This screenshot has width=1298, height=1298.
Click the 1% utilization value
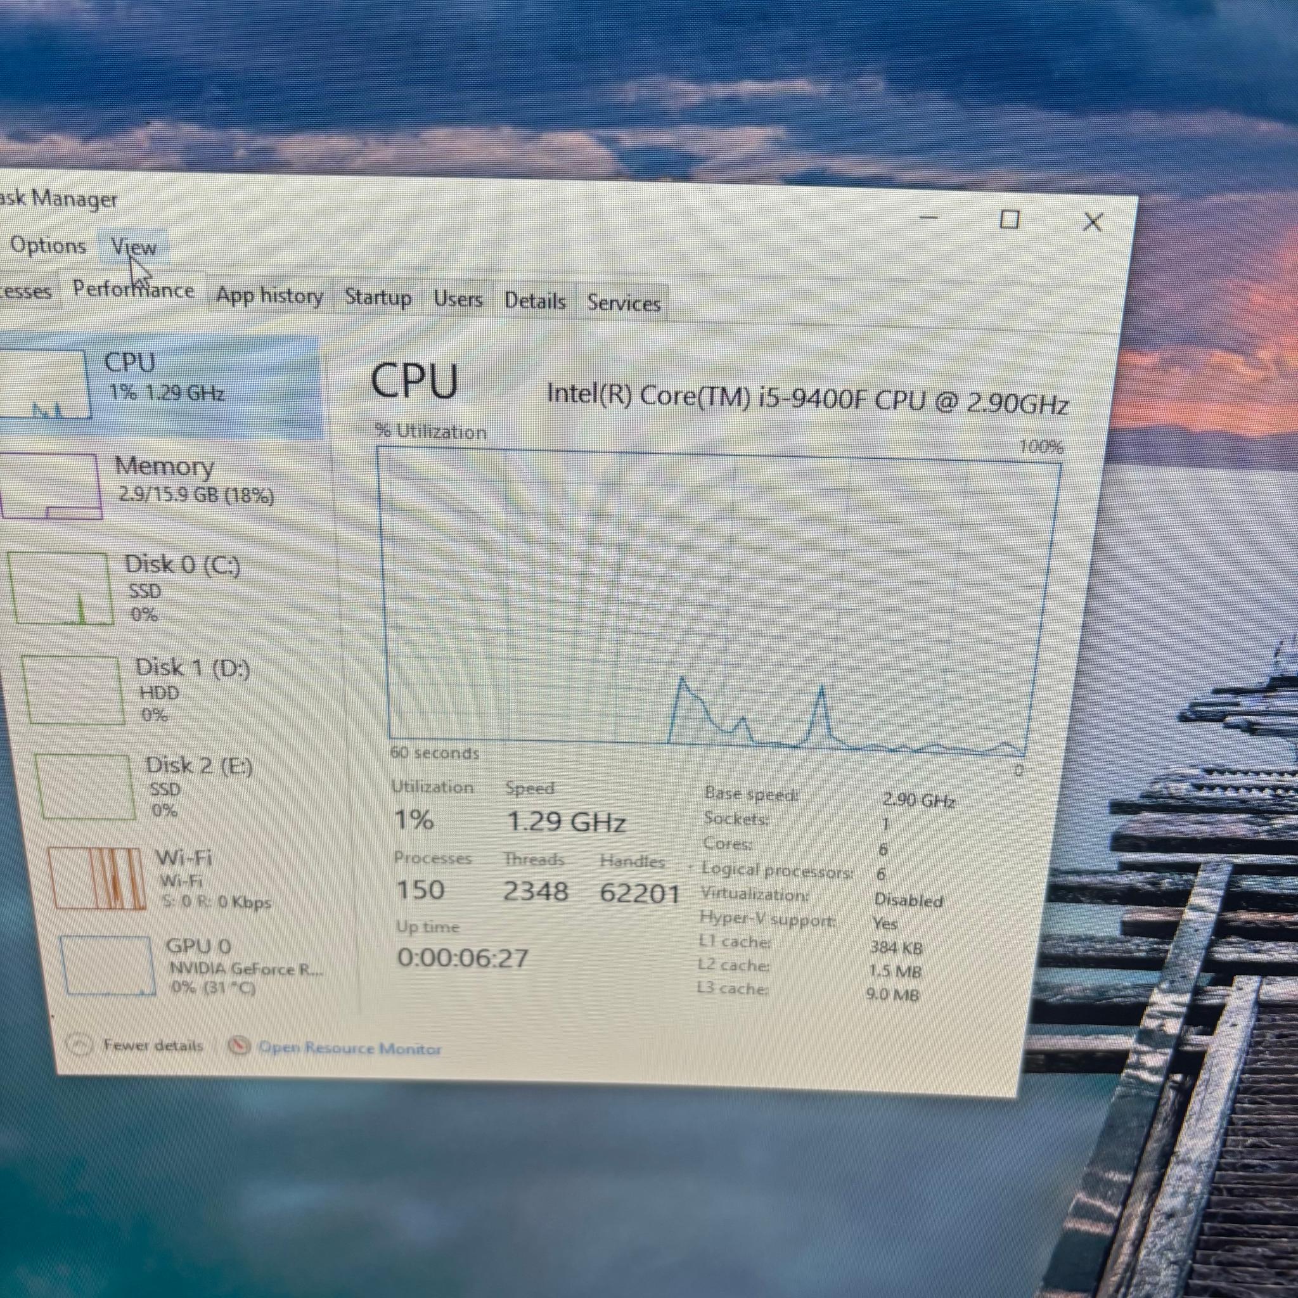[x=414, y=819]
